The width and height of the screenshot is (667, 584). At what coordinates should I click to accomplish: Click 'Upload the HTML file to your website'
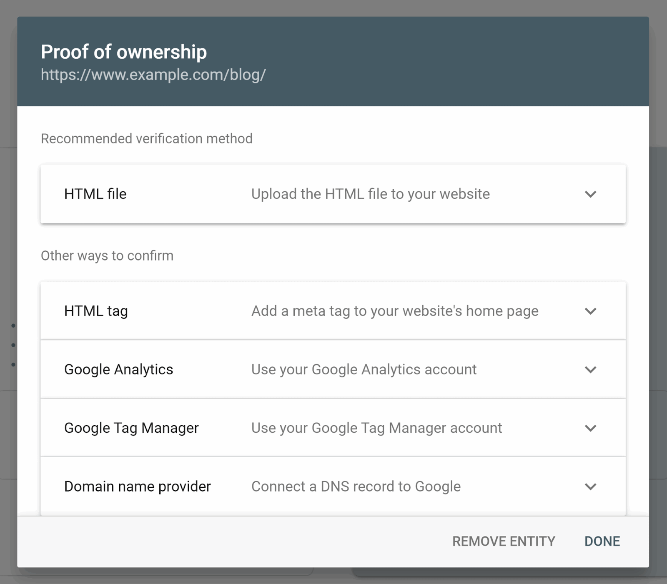coord(370,194)
